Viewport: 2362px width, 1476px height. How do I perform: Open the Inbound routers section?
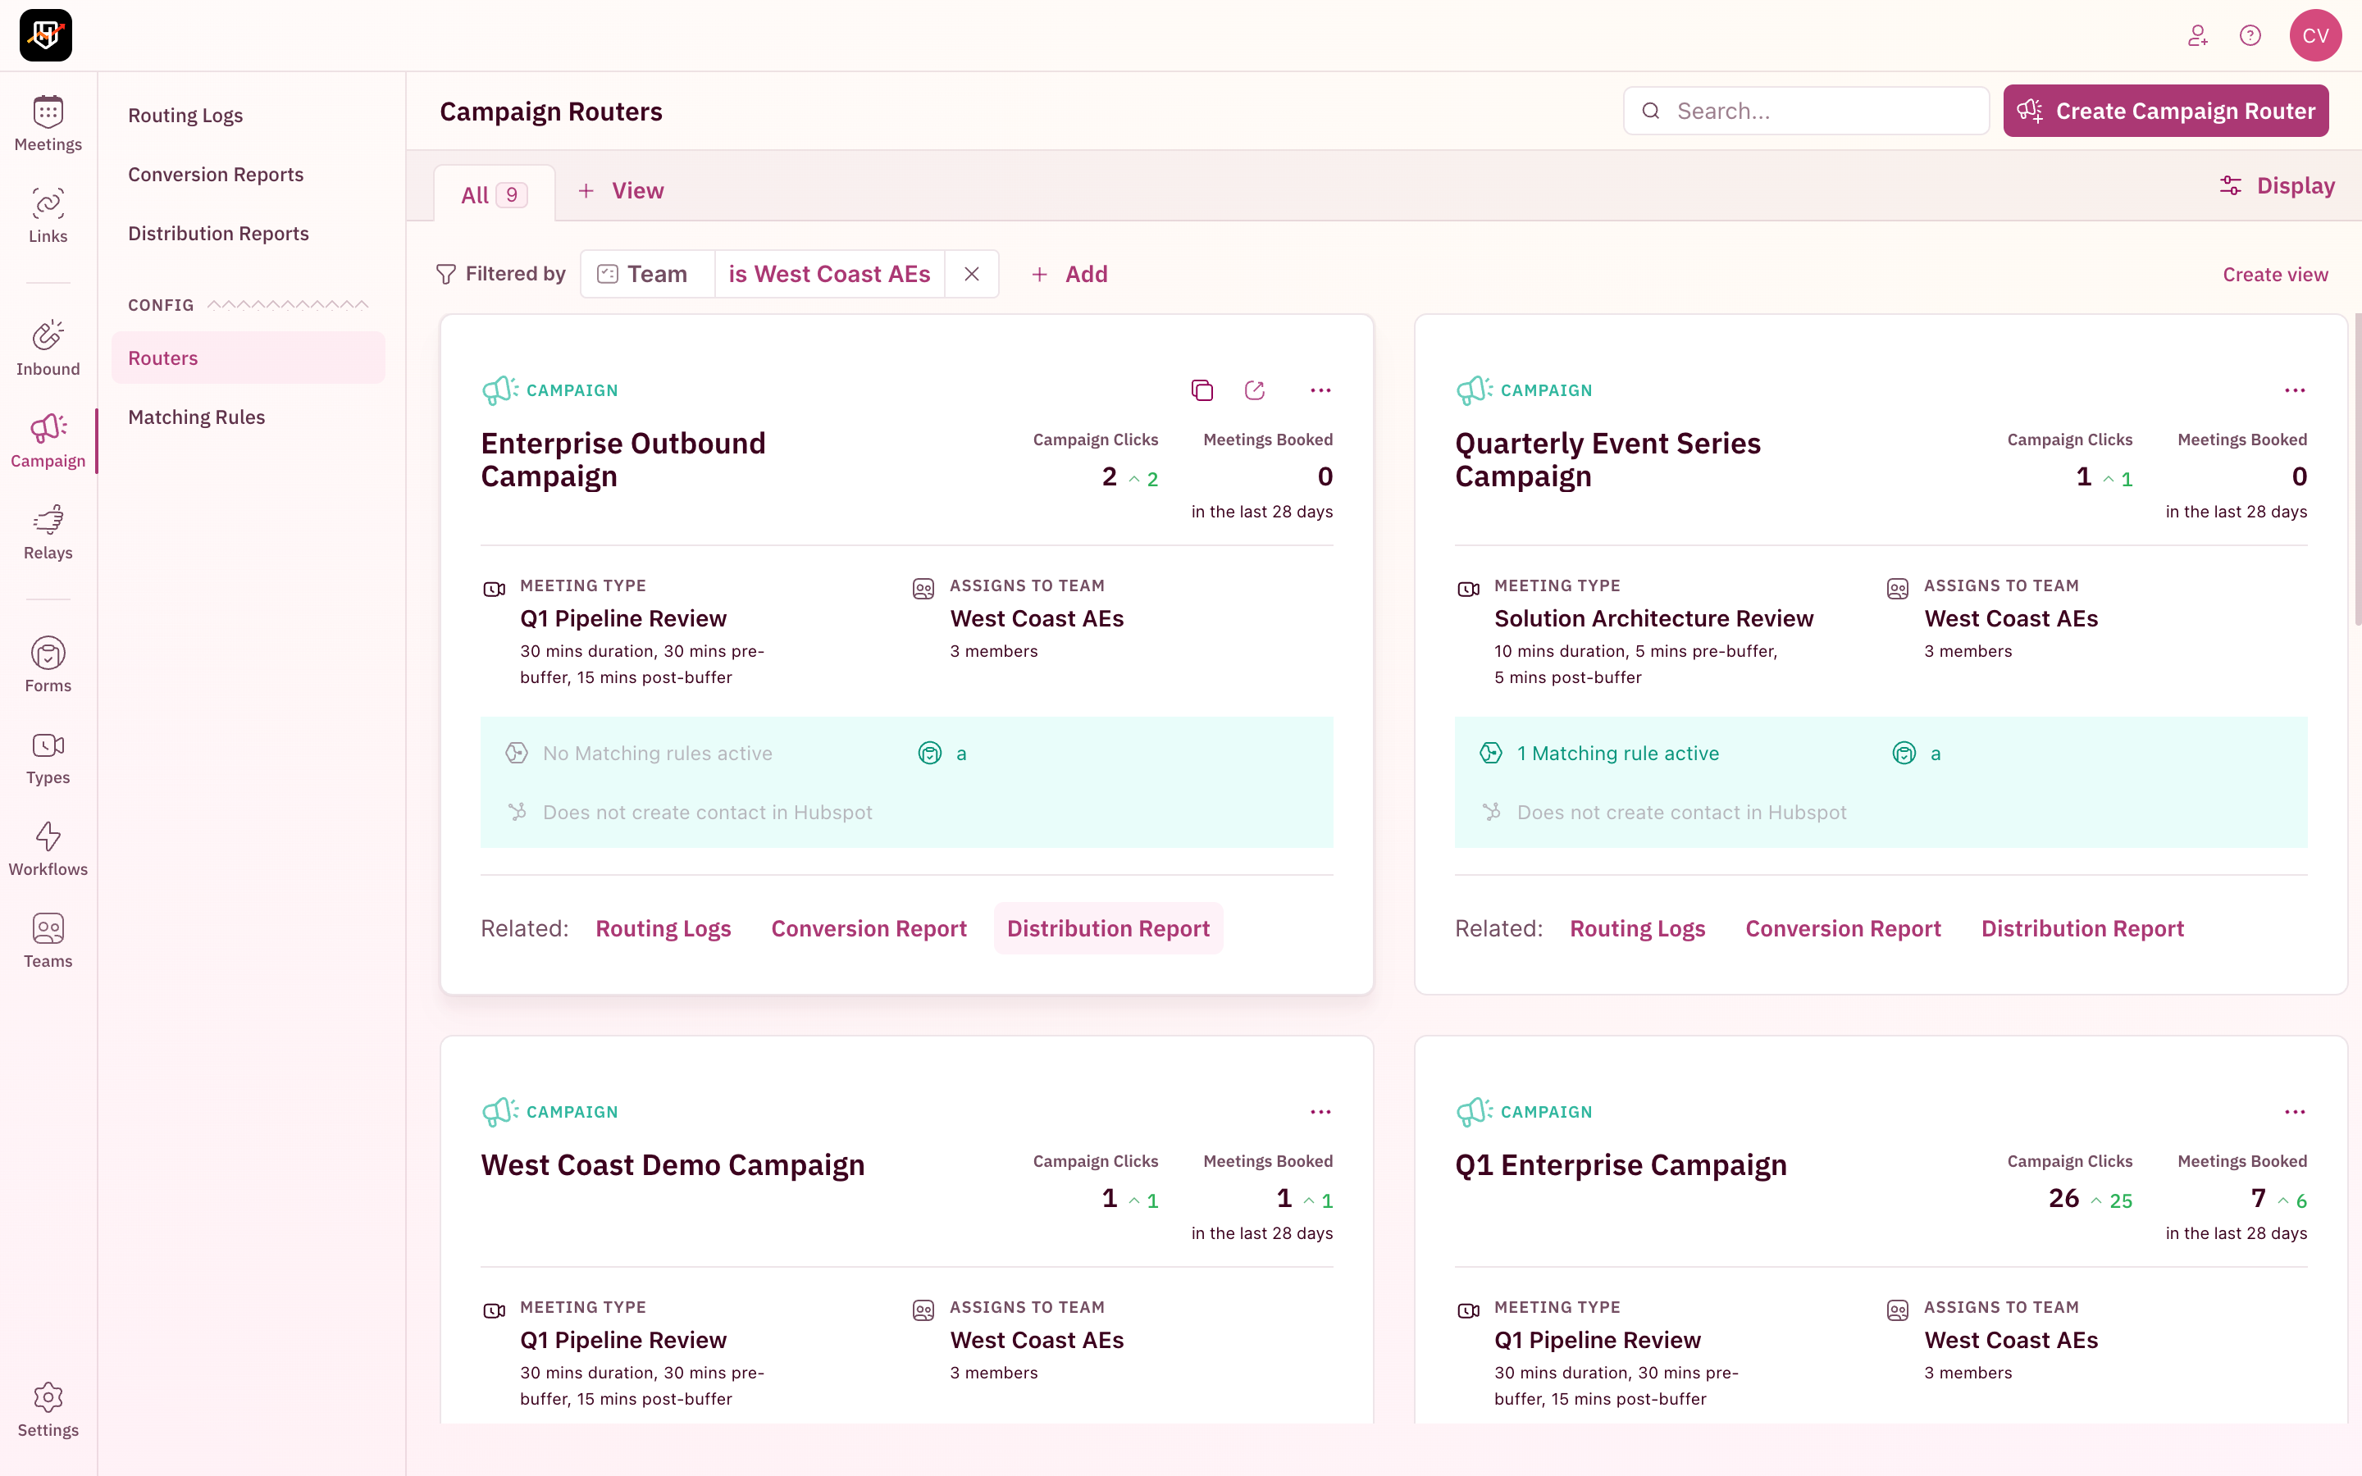(48, 348)
